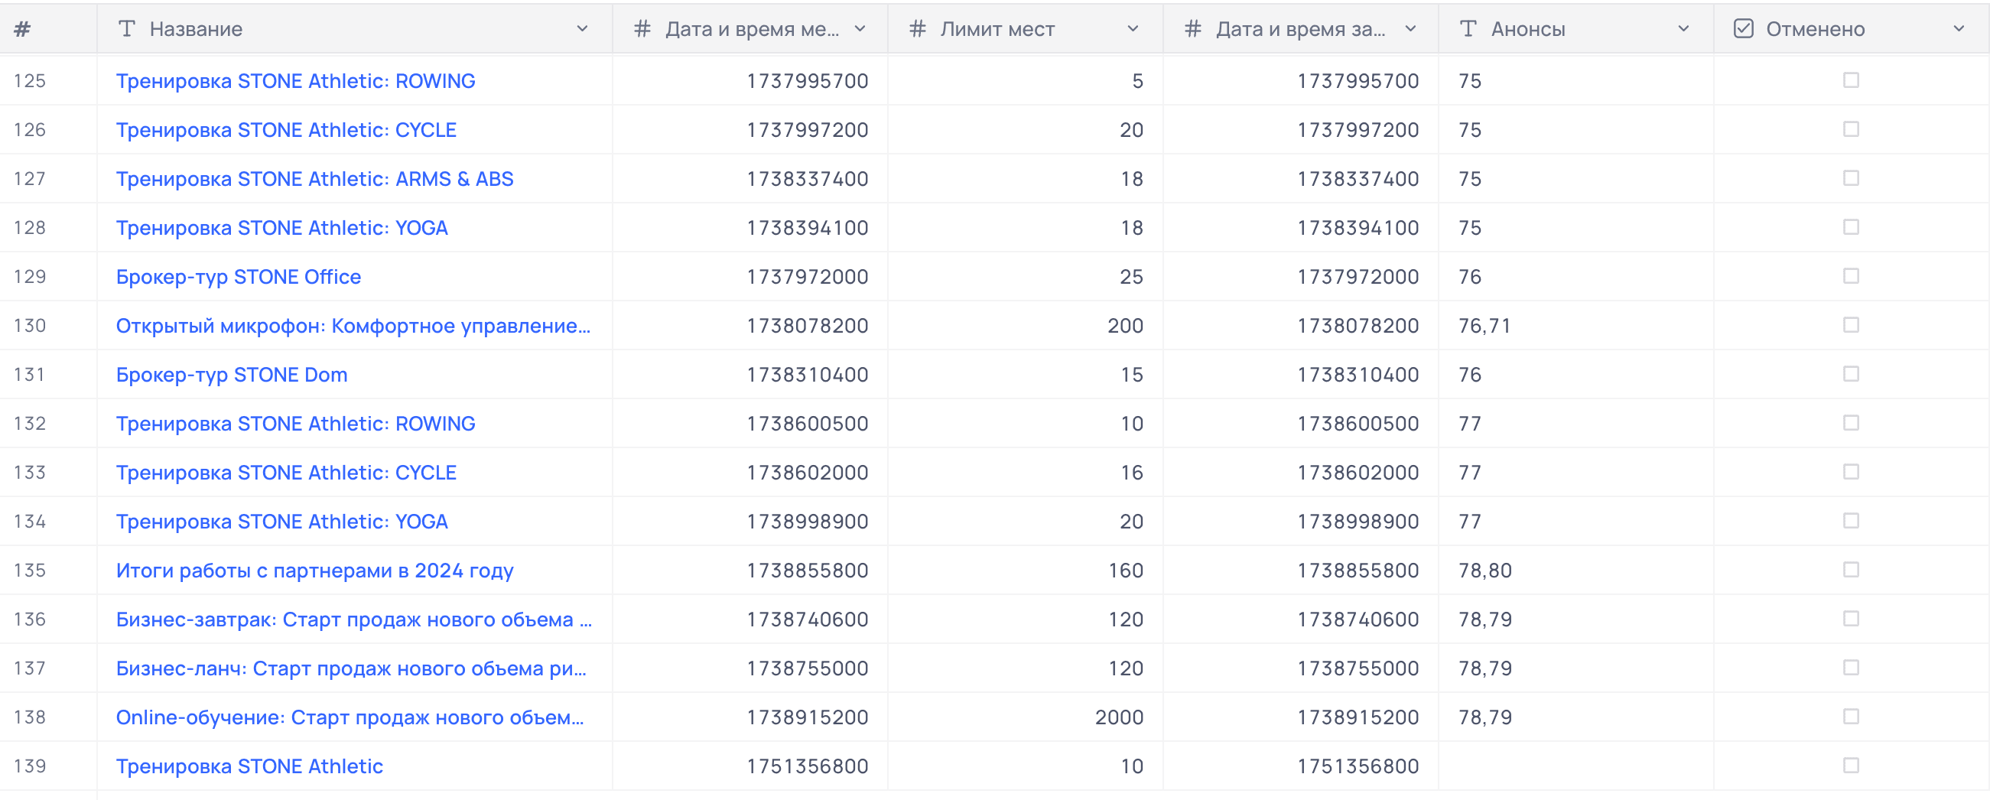
Task: Select row number 133
Action: (x=30, y=473)
